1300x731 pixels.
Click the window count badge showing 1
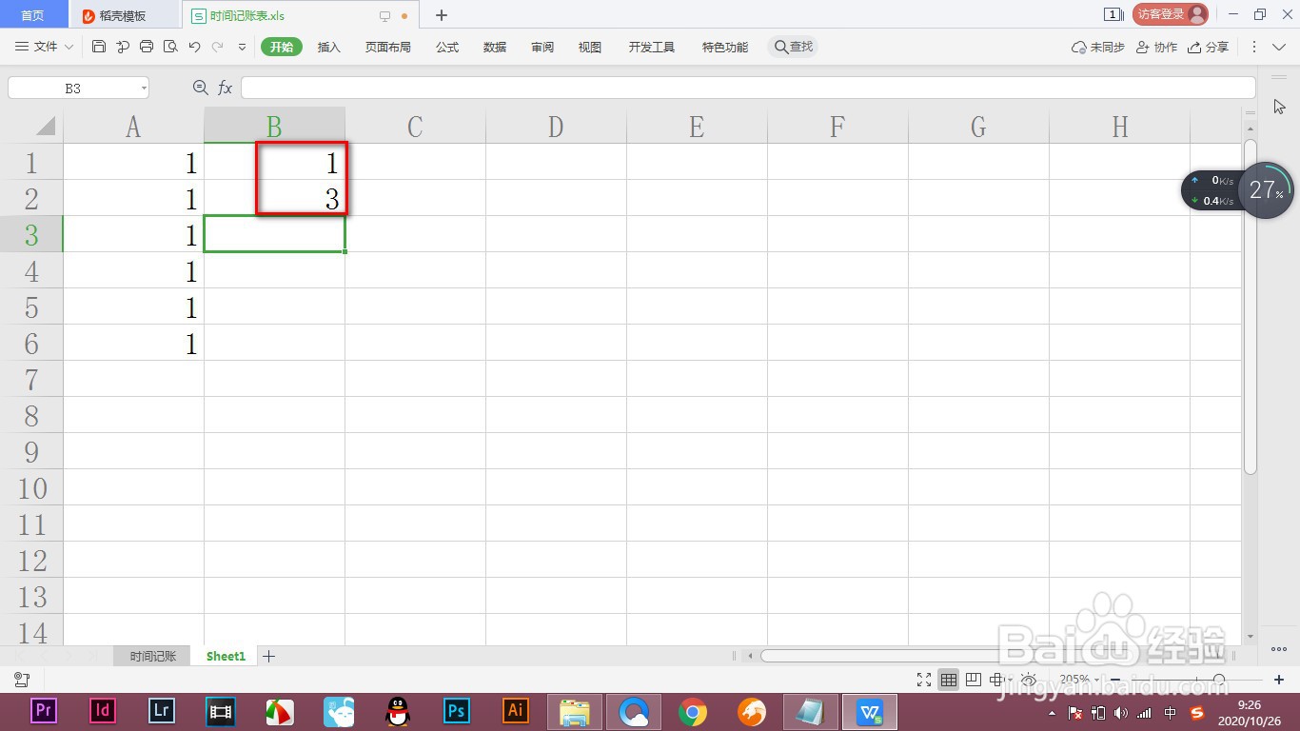coord(1113,14)
